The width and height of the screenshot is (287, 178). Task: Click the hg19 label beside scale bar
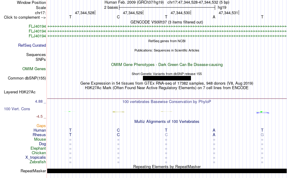click(222, 8)
